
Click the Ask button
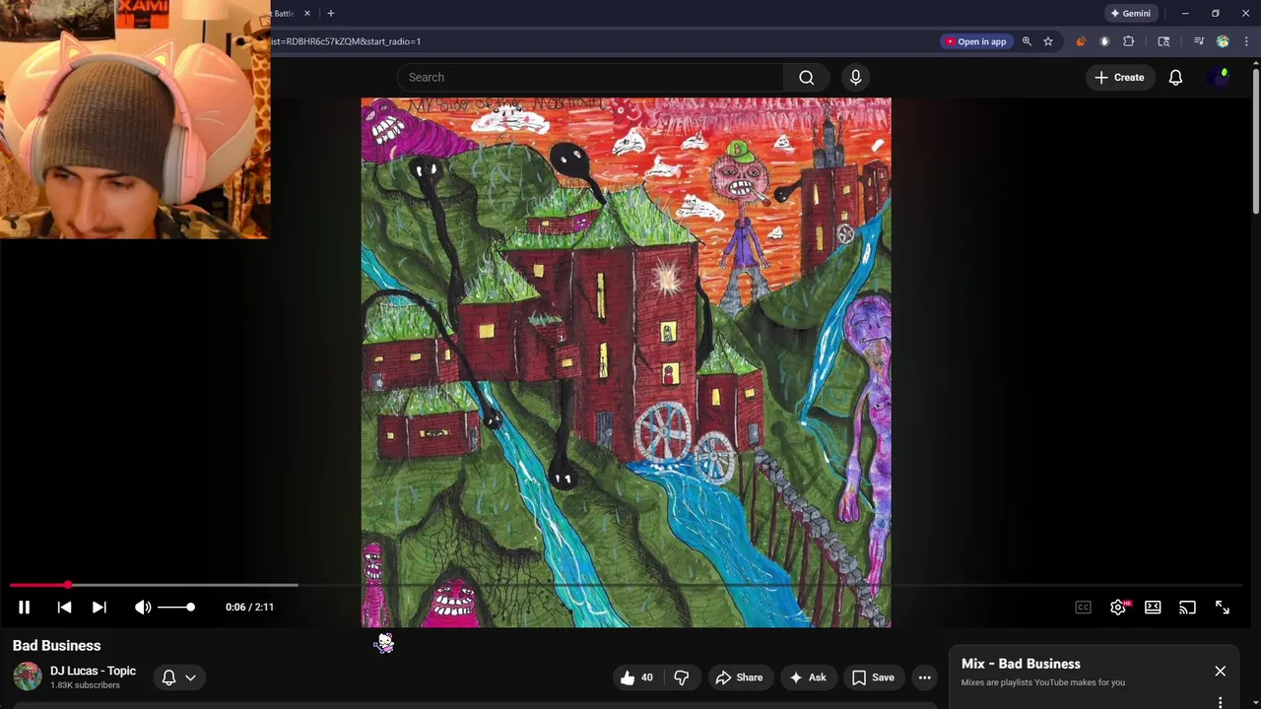[807, 677]
